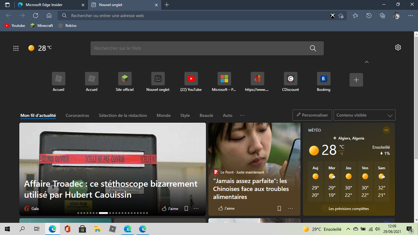Select Mer forecast day in Météo card
The height and width of the screenshot is (235, 418).
(x=332, y=182)
